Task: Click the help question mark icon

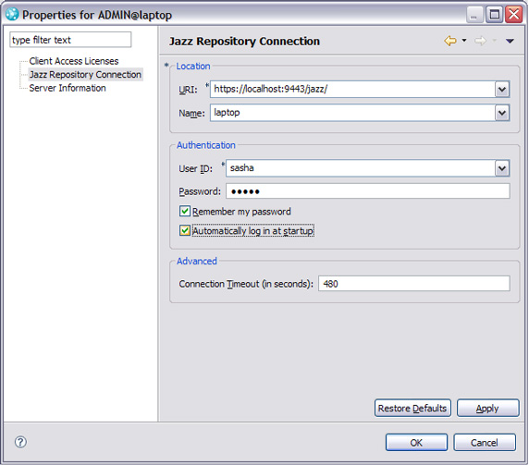Action: (20, 442)
